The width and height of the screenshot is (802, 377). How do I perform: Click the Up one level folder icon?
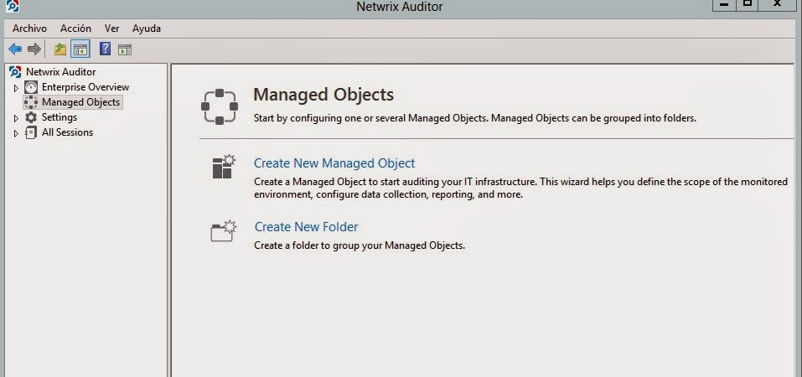pyautogui.click(x=60, y=49)
